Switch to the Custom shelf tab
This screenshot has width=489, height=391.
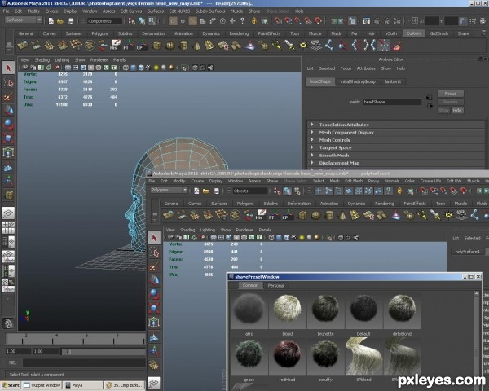413,33
